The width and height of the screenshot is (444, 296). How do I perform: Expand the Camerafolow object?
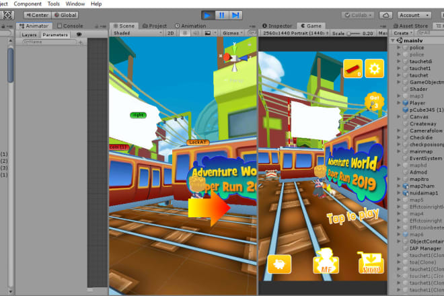(399, 131)
